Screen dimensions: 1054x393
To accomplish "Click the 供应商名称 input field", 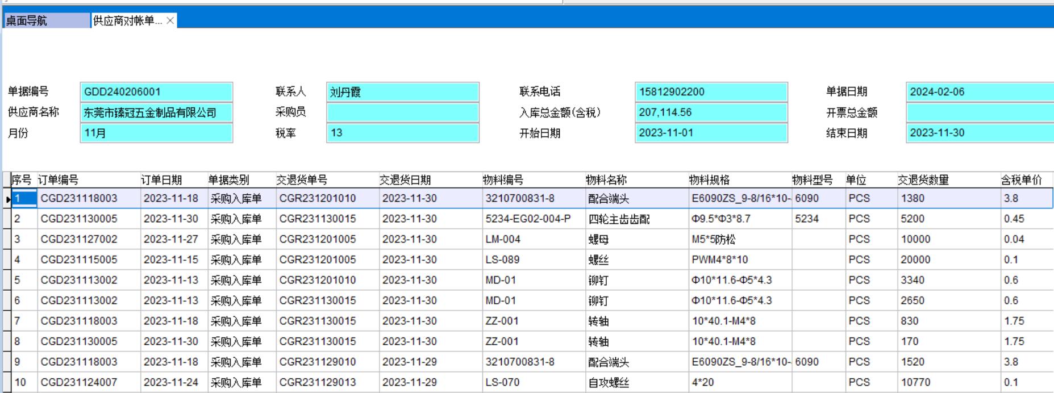I will [156, 112].
